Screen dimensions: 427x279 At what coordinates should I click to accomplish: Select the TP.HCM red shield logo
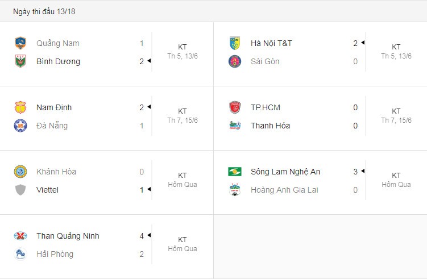(234, 107)
